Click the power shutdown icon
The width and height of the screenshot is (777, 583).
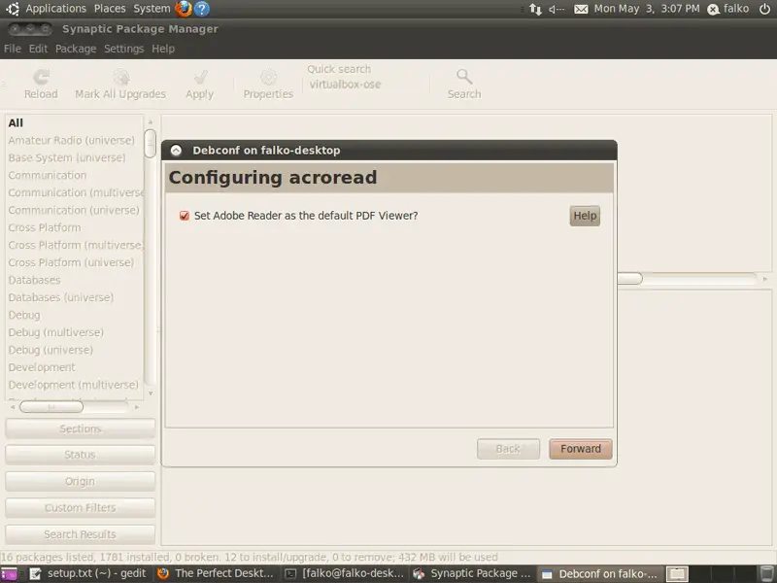(x=765, y=9)
